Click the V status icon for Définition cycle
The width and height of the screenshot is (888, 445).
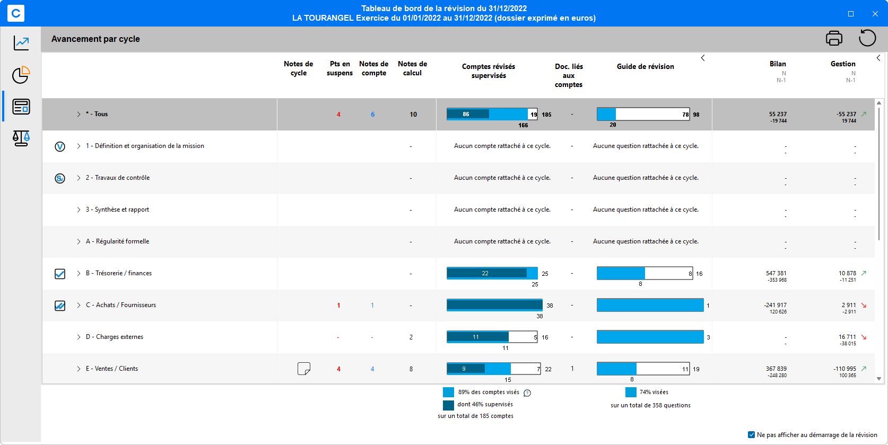[60, 146]
